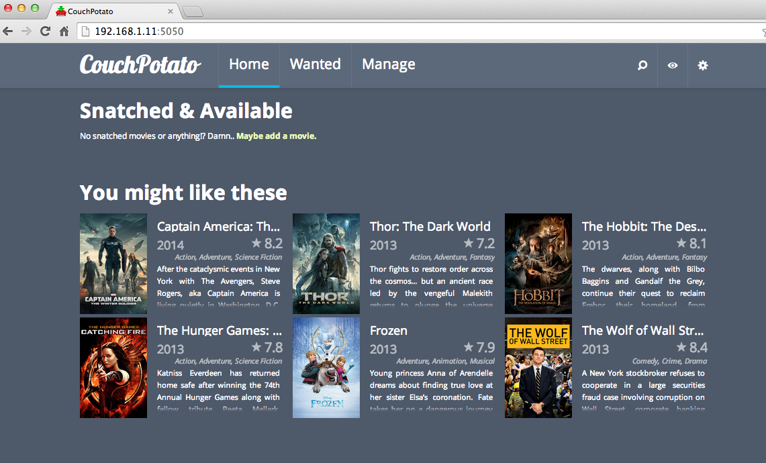Click the macOS green zoom window button
766x463 pixels.
click(35, 8)
